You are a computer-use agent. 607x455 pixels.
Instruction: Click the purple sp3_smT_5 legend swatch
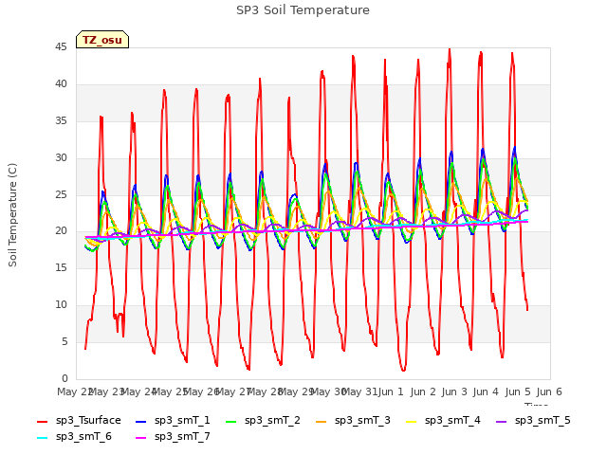pyautogui.click(x=502, y=421)
